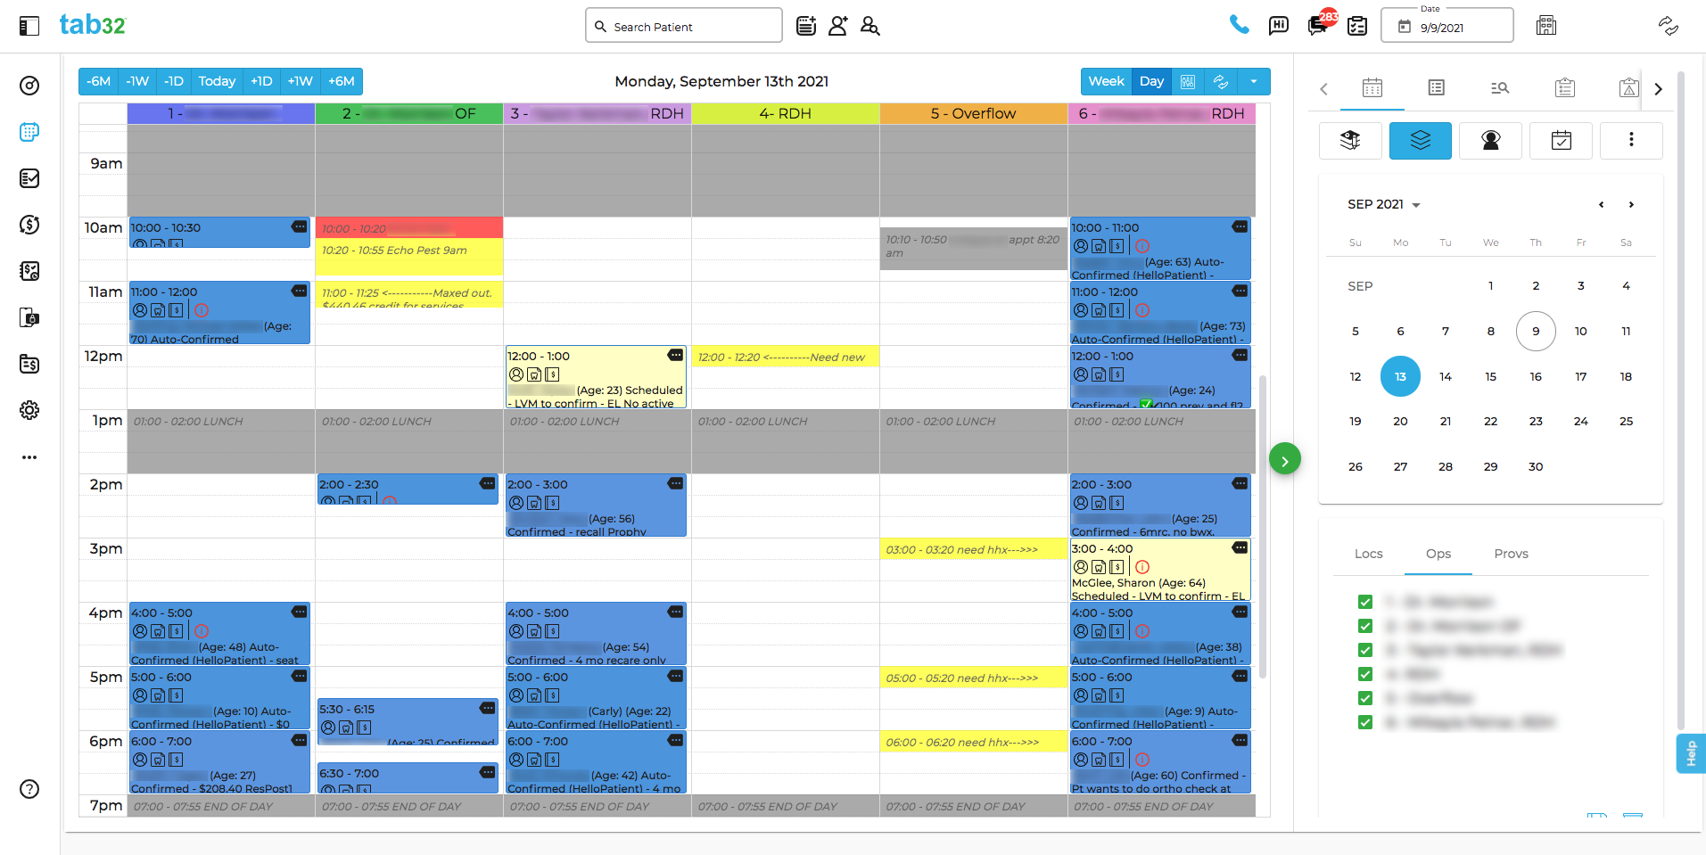Click the add-patient icon in the top toolbar
1706x855 pixels.
(x=837, y=26)
